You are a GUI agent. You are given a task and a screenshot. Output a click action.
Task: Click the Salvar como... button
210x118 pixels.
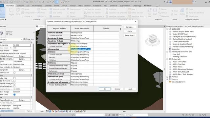[130, 35]
